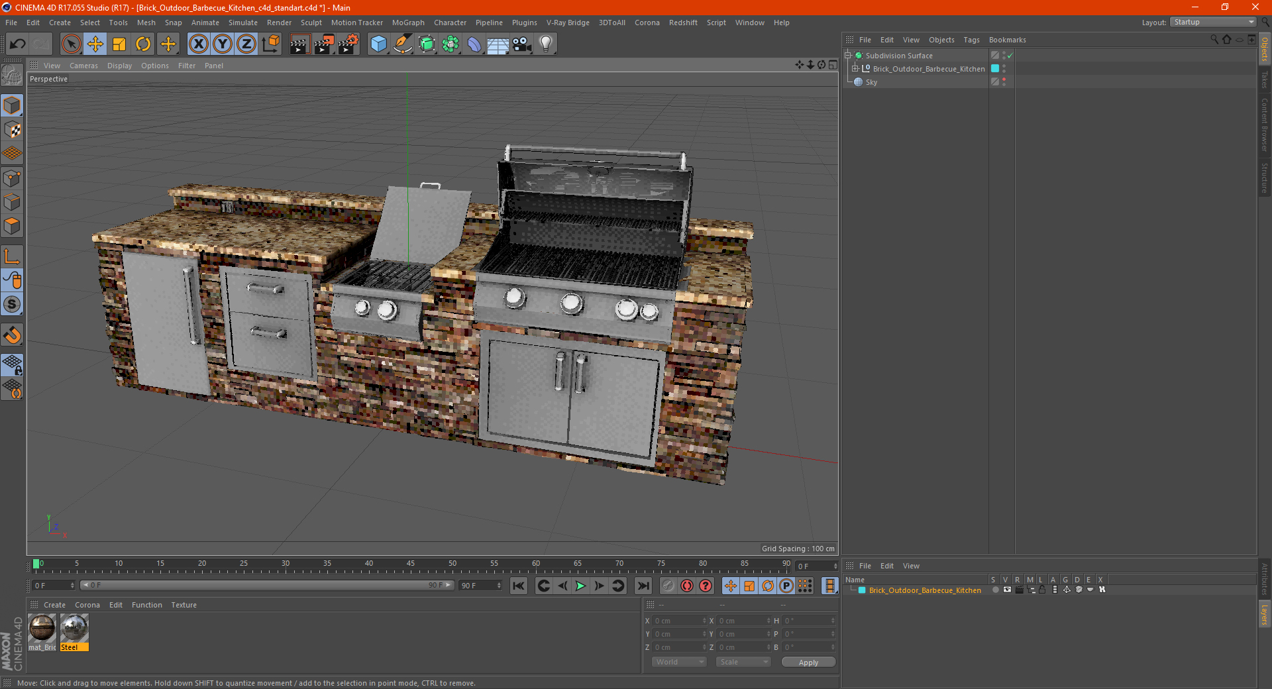1272x689 pixels.
Task: Toggle Subdivision Surface enable checkmark
Action: tap(1010, 56)
